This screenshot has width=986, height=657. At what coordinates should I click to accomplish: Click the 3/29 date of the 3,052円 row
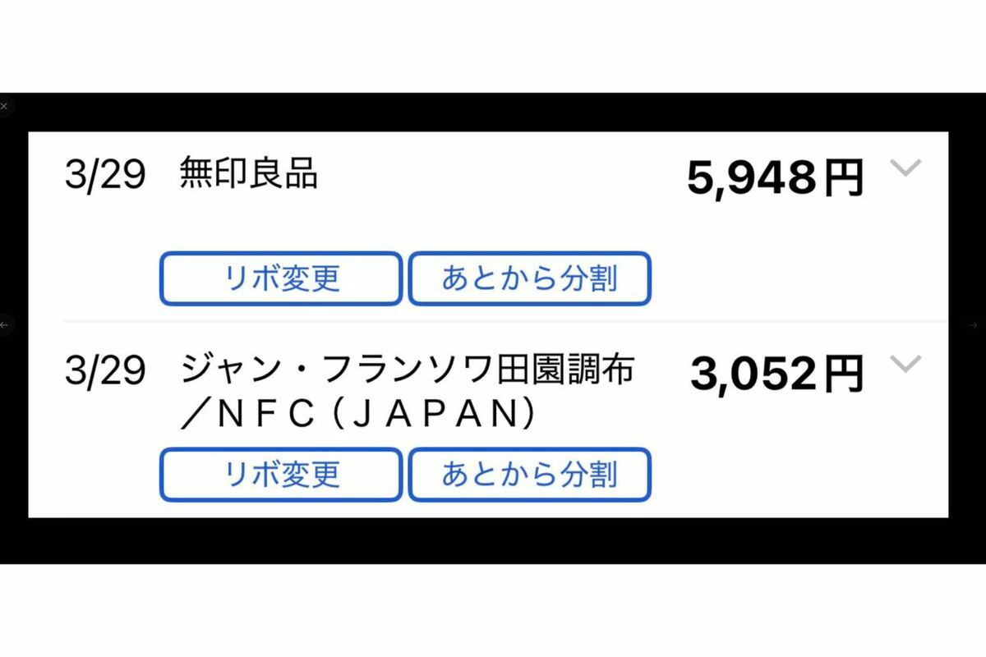[x=105, y=372]
